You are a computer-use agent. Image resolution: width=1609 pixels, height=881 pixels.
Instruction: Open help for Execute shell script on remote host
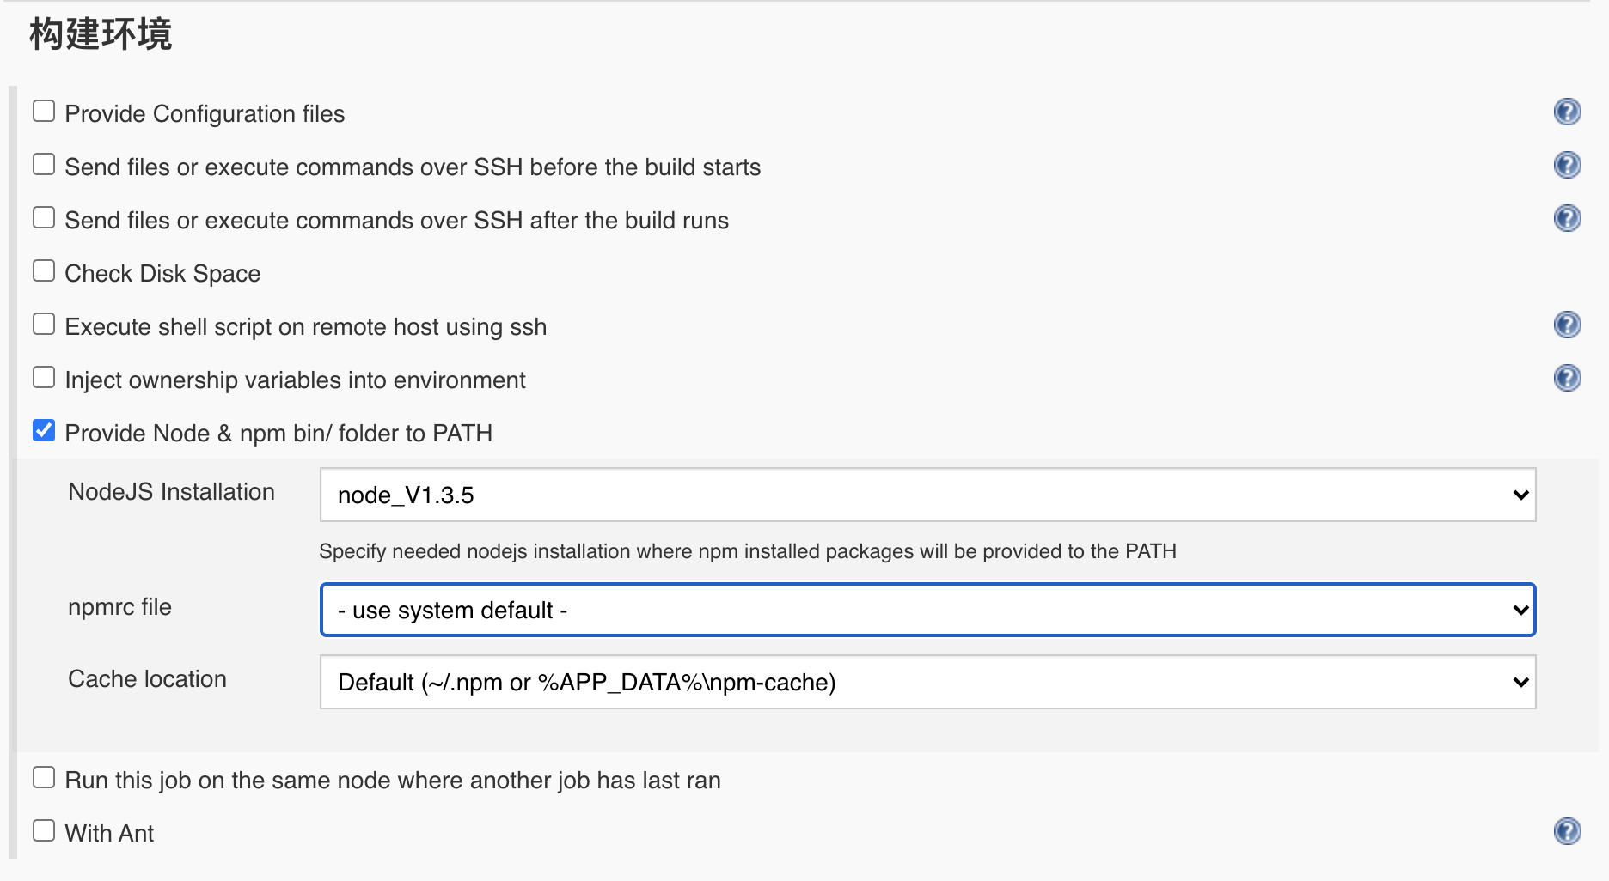click(x=1567, y=325)
